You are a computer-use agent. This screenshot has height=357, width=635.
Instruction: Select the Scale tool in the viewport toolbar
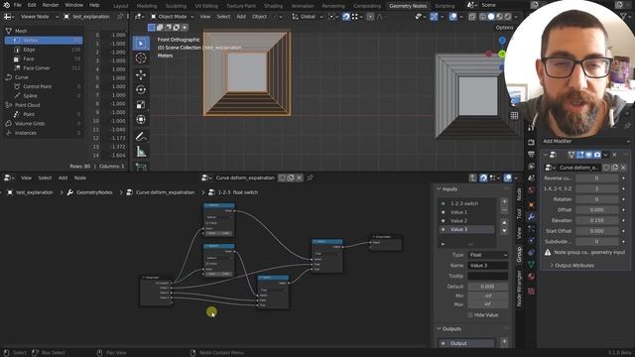pos(141,105)
